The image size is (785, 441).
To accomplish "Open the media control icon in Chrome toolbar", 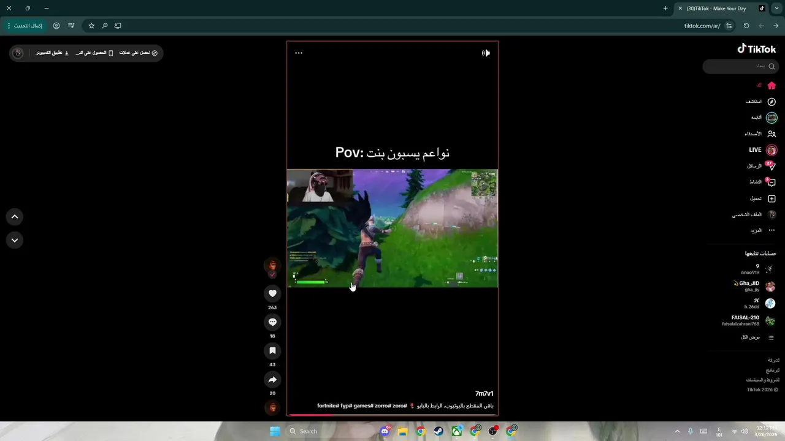I will [71, 26].
